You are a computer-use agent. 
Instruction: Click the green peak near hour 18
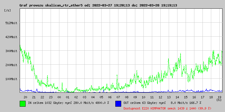tap(213, 51)
